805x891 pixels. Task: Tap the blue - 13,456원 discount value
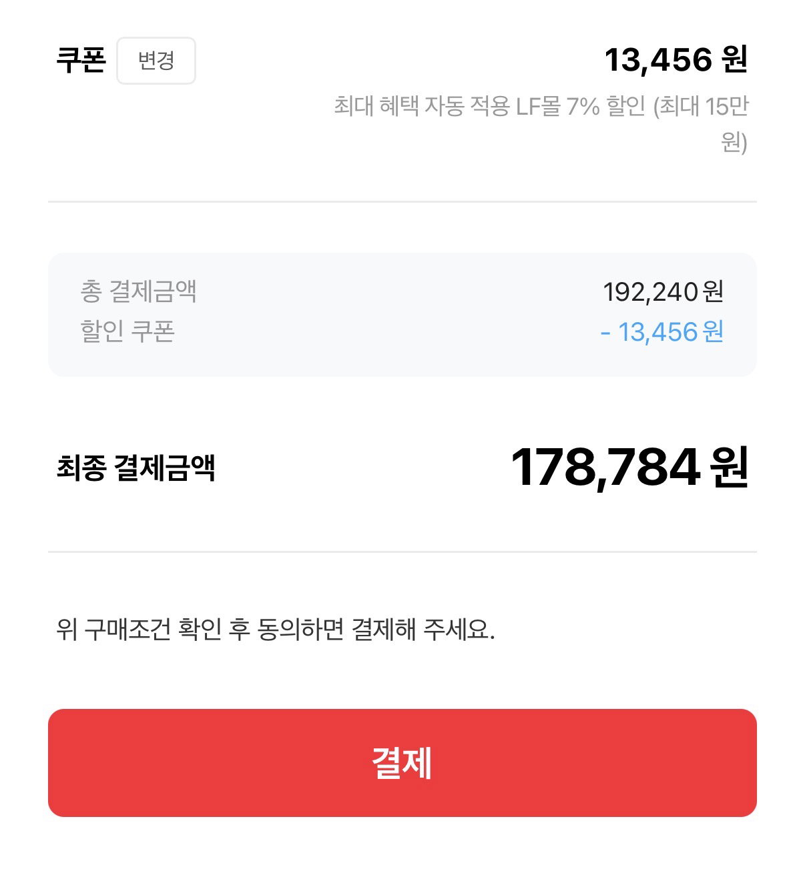(661, 331)
